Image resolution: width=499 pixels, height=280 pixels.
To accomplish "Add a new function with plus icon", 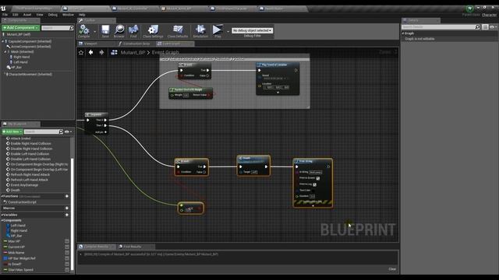I will 67,196.
